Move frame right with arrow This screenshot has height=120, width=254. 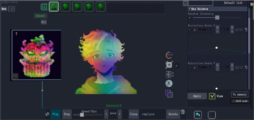pyautogui.click(x=120, y=114)
